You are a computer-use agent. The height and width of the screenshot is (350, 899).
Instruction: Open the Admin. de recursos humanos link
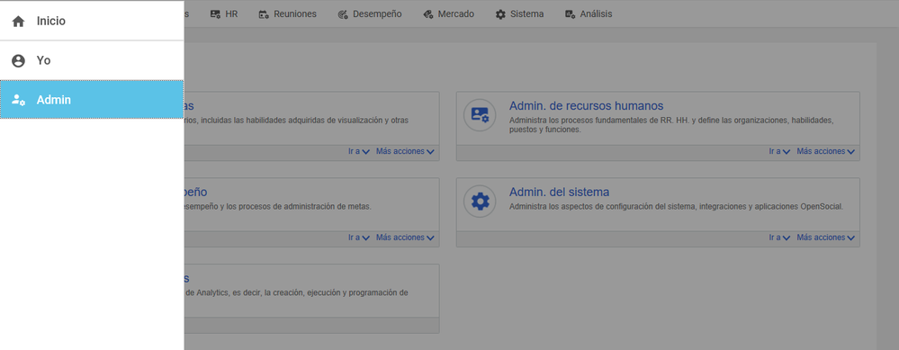(586, 106)
